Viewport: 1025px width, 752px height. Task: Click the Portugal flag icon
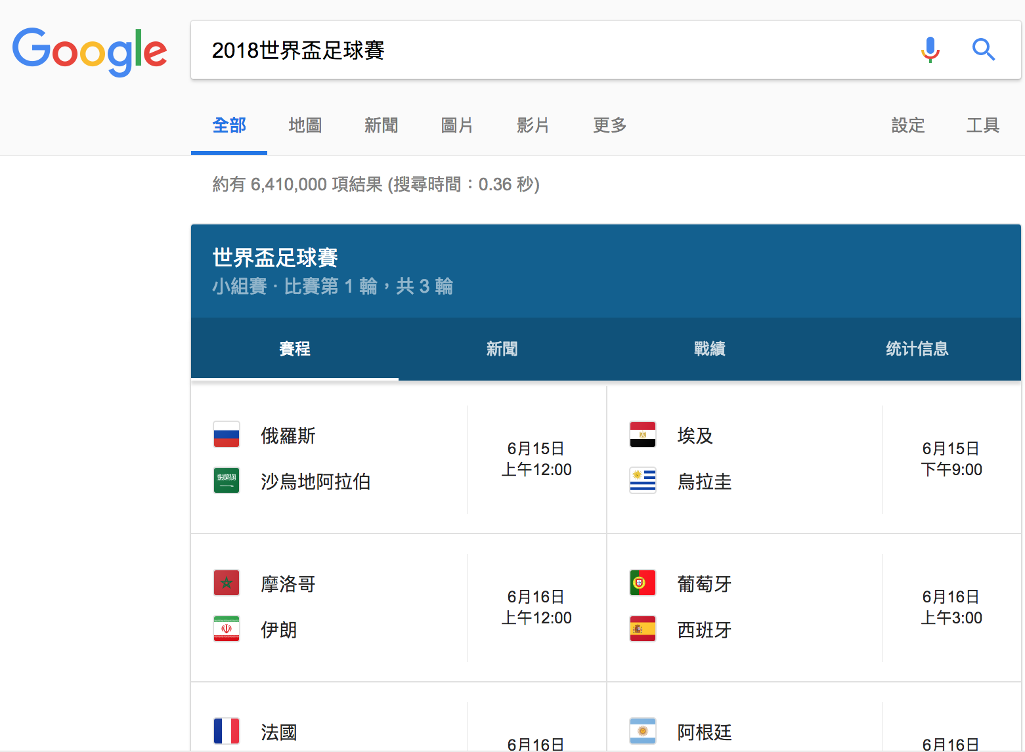click(642, 583)
